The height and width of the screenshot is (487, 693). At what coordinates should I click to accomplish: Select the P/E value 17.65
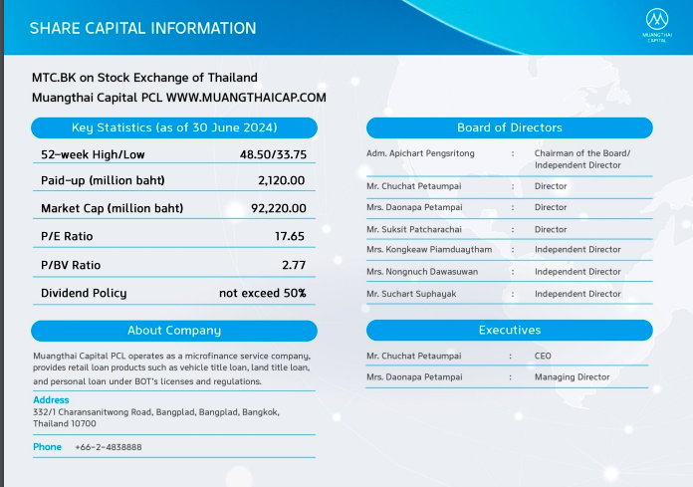coord(290,236)
